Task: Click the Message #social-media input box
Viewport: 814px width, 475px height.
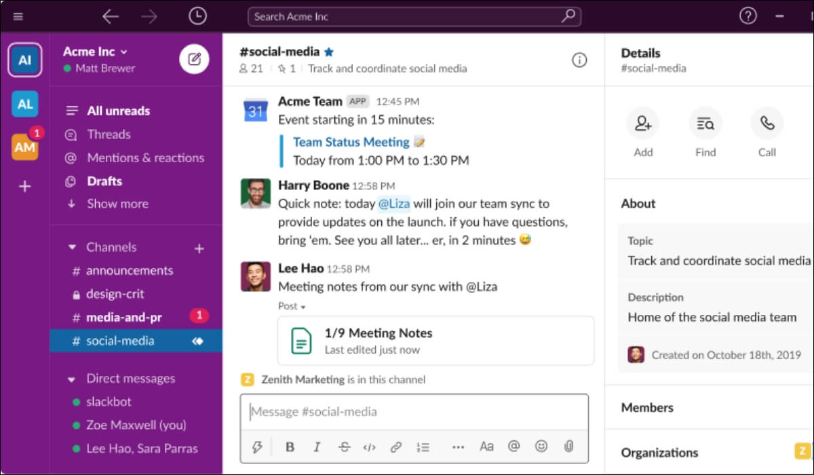Action: tap(414, 412)
